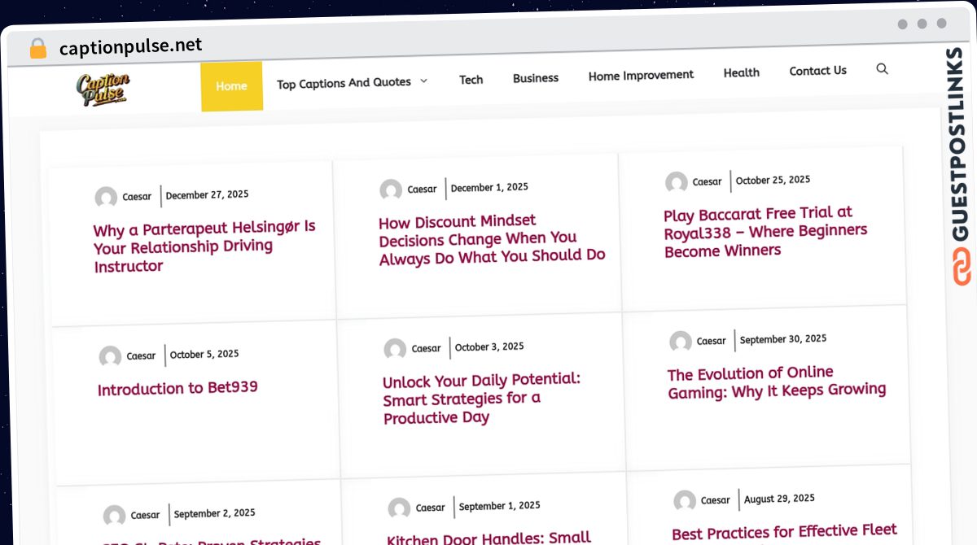Open the Tech menu item
Viewport: 977px width, 545px height.
click(471, 80)
